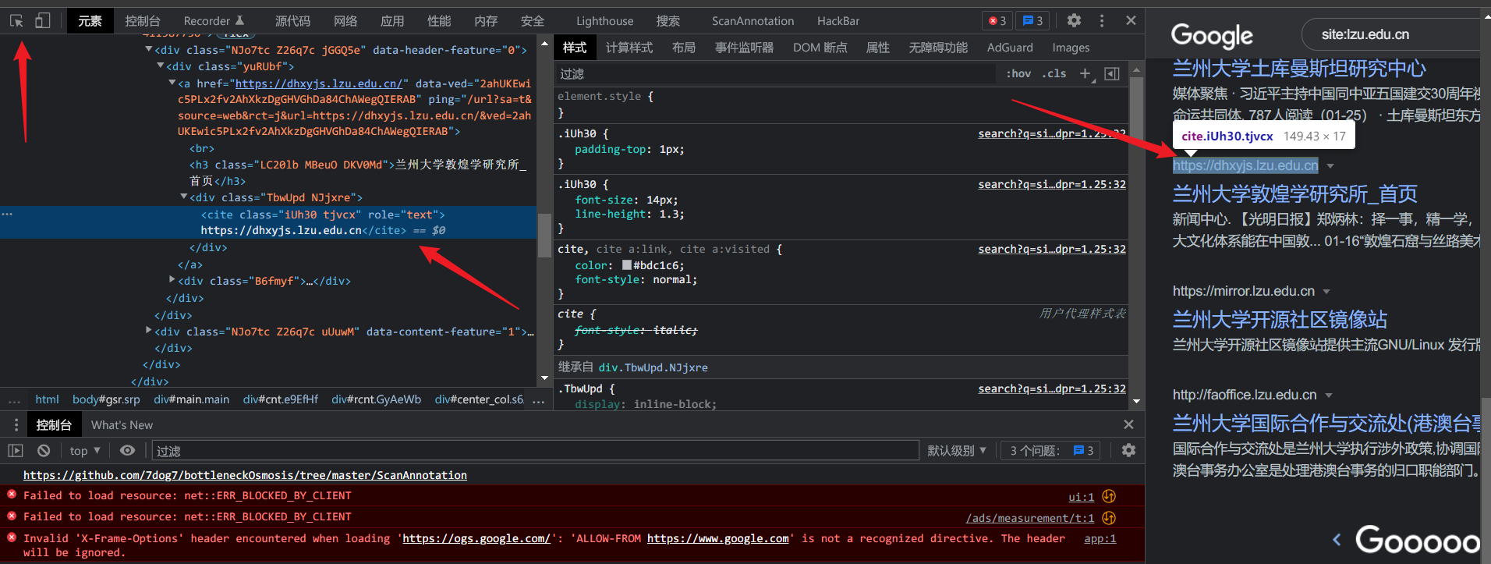The image size is (1491, 564).
Task: Open the Recorder panel tab
Action: click(x=214, y=21)
